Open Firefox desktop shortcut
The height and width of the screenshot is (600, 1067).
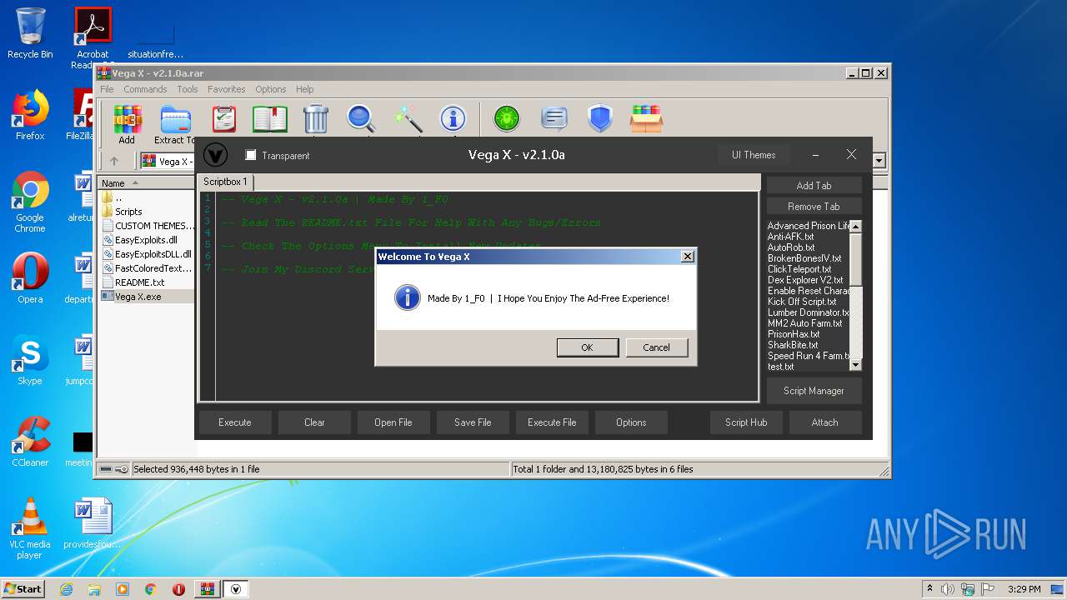pyautogui.click(x=30, y=115)
